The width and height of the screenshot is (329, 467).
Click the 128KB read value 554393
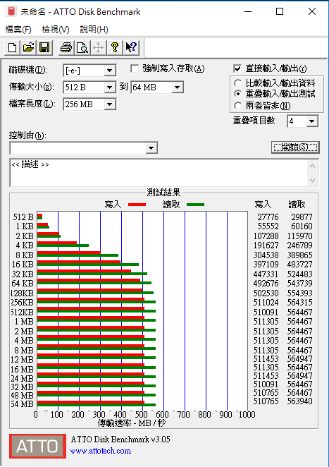tap(300, 293)
